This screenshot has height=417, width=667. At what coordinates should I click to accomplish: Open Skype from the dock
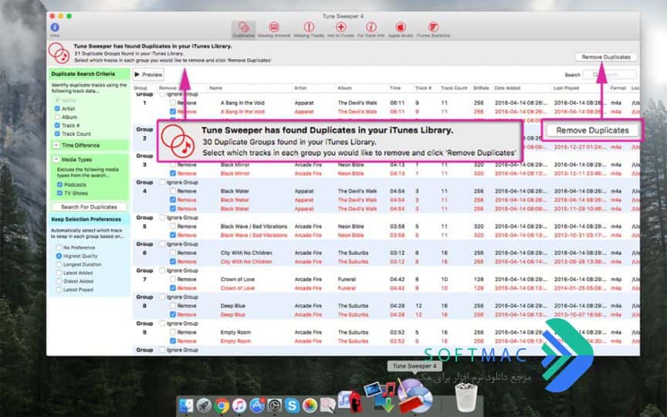tap(293, 405)
